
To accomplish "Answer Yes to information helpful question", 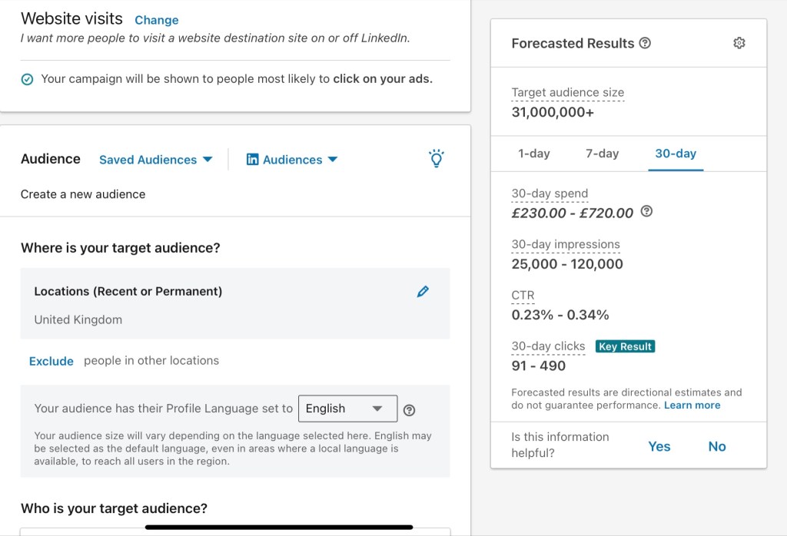I will [659, 446].
